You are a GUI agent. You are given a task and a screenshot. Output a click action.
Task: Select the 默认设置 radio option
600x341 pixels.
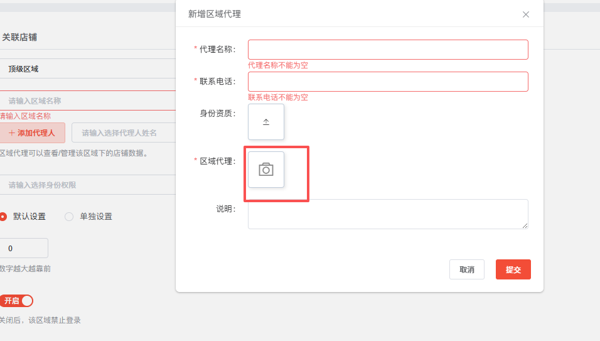coord(3,217)
